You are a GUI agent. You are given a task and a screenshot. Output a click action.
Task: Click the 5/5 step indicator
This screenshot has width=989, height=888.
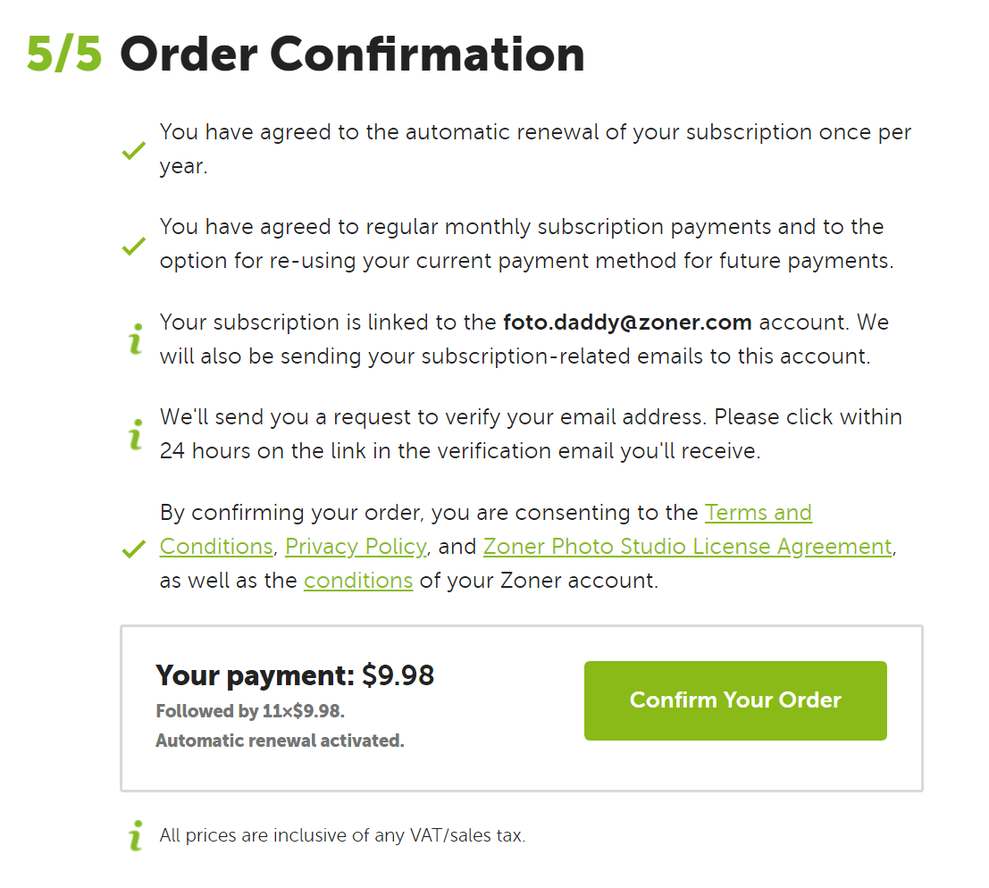tap(64, 55)
